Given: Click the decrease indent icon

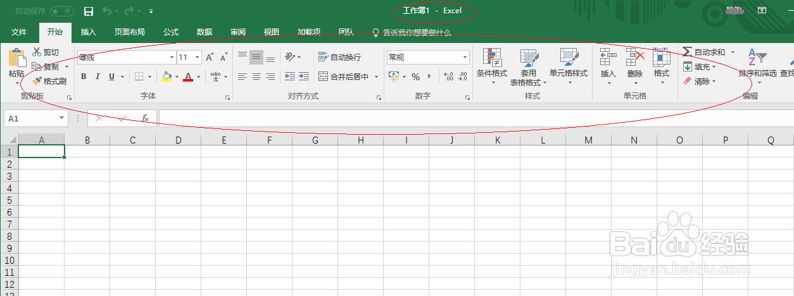Looking at the screenshot, I should [x=290, y=77].
